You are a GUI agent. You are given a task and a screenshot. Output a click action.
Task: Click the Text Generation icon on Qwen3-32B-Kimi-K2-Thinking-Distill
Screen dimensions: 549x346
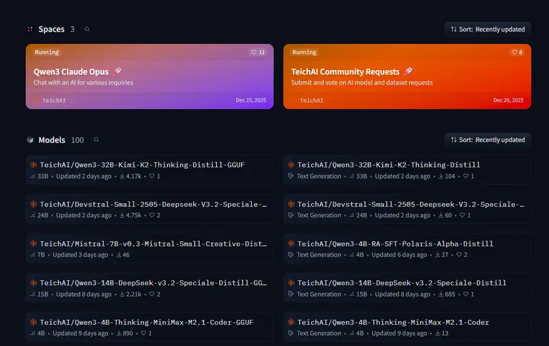(x=291, y=176)
